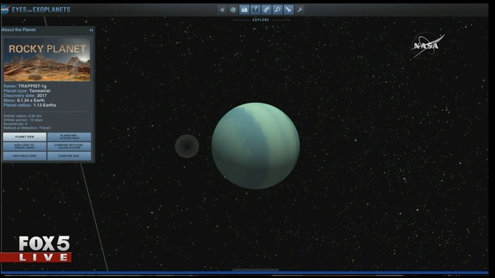This screenshot has height=278, width=495.
Task: Show the Habitable Zone view
Action: [25, 156]
